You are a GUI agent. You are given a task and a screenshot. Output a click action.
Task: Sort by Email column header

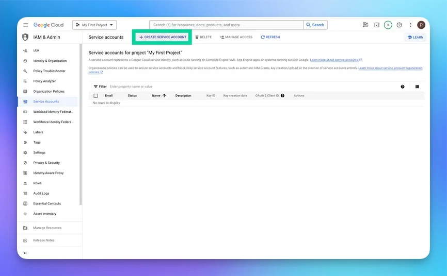click(x=108, y=96)
